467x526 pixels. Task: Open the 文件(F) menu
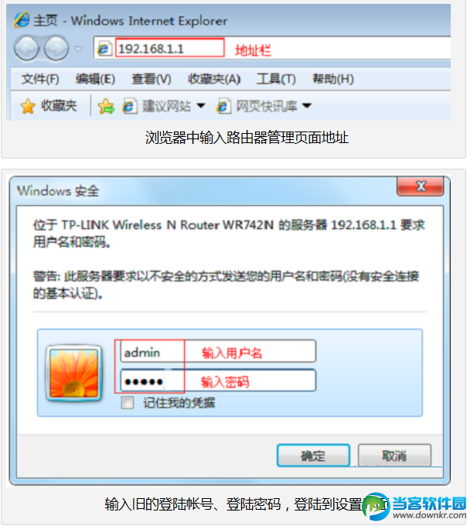(x=40, y=79)
